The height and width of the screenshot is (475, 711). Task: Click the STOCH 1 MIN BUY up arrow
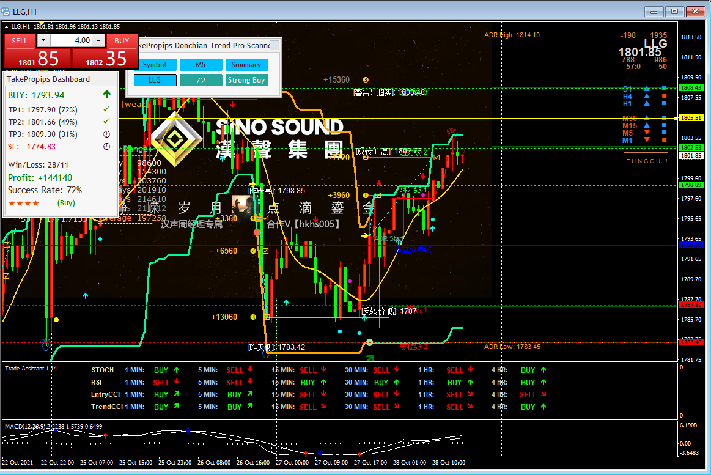[x=177, y=370]
